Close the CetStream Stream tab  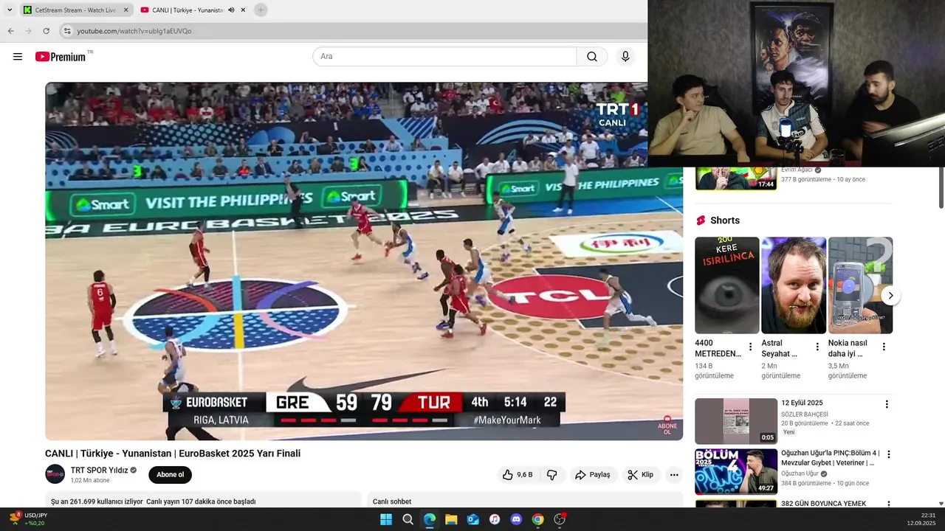pyautogui.click(x=126, y=10)
